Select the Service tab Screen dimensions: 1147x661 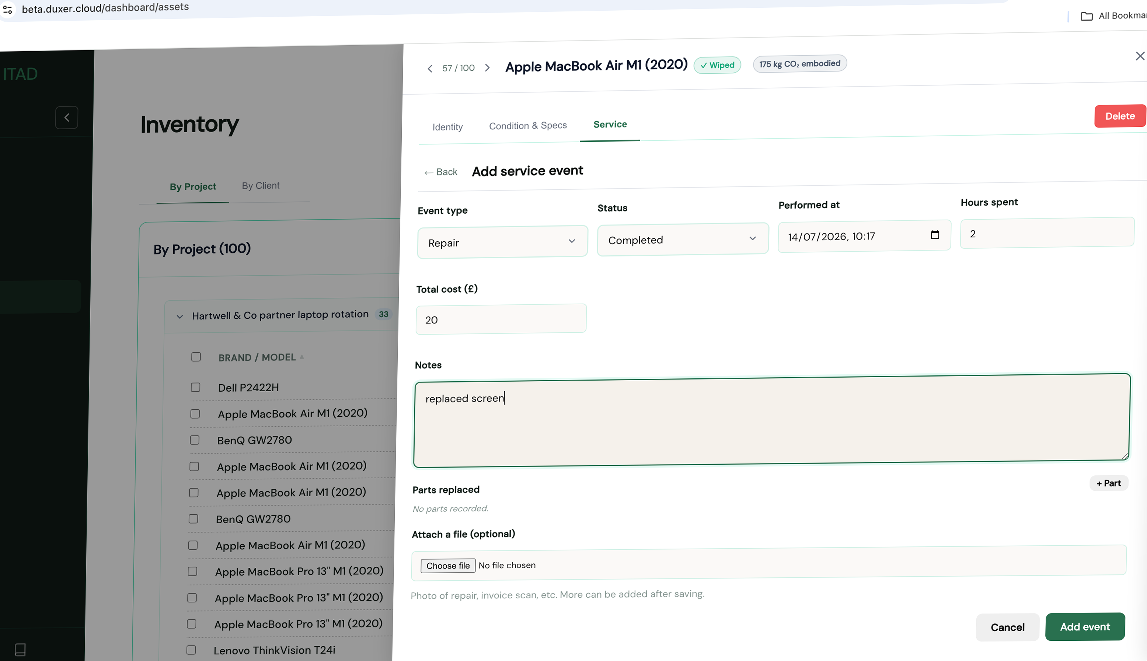point(610,125)
